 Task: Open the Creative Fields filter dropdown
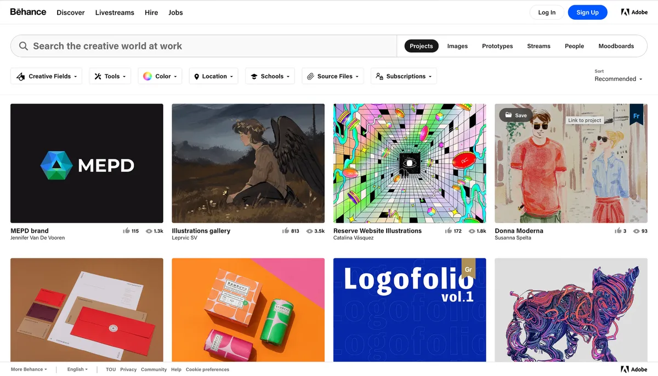[x=46, y=76]
